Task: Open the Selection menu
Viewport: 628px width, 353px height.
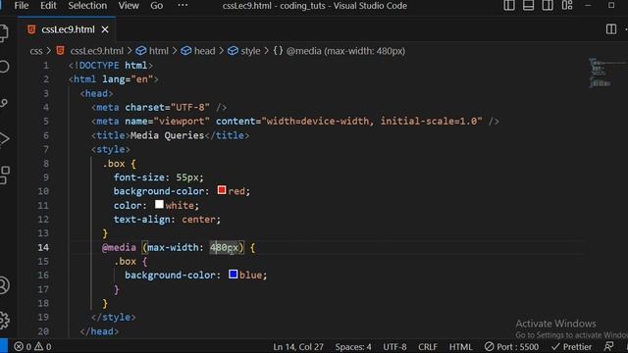Action: [87, 6]
